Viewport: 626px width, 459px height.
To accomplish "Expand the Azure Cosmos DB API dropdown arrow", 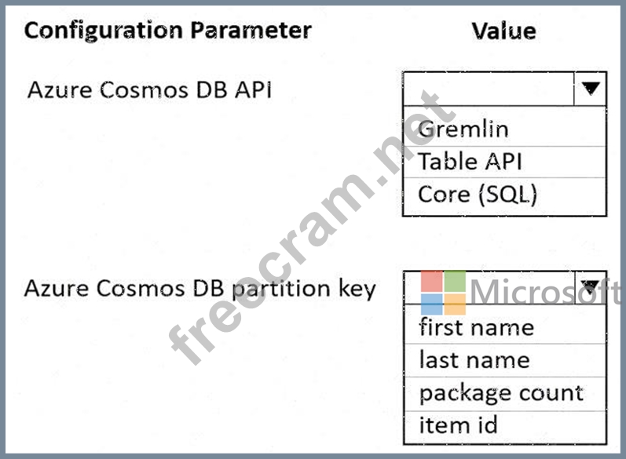I will 591,89.
